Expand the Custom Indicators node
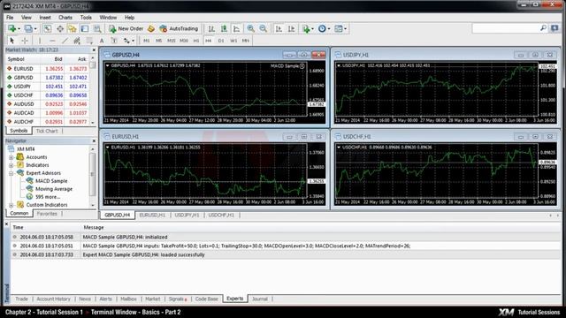 (11, 205)
